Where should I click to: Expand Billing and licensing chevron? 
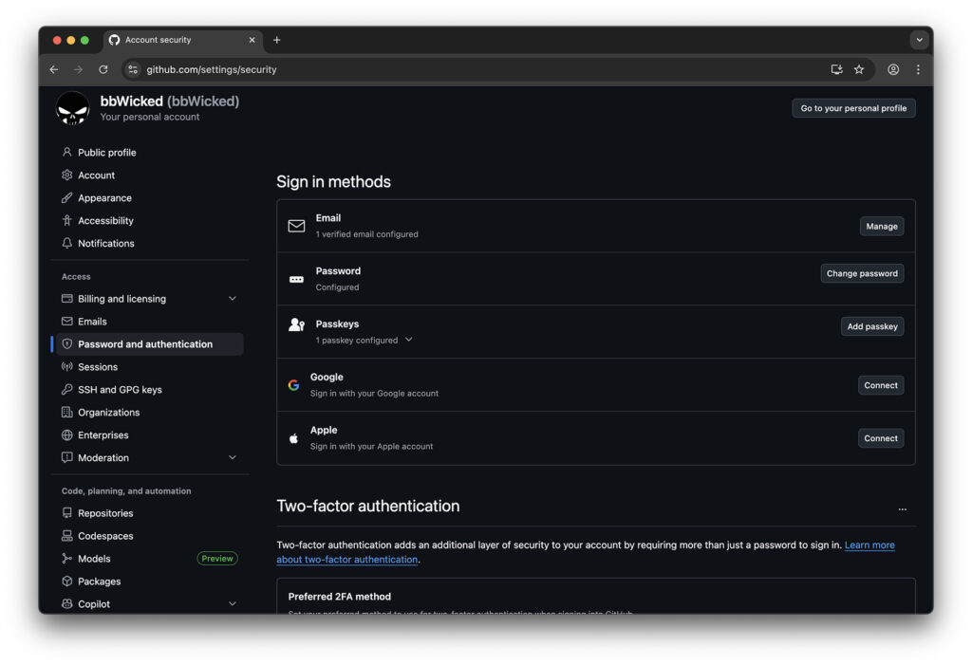tap(233, 298)
